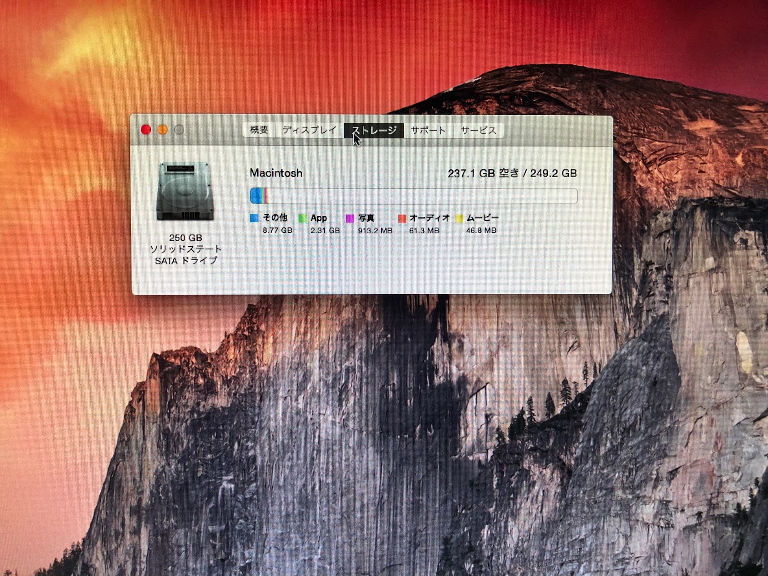The image size is (768, 576).
Task: Click the 913.2 MB value under 写真
Action: coord(375,230)
